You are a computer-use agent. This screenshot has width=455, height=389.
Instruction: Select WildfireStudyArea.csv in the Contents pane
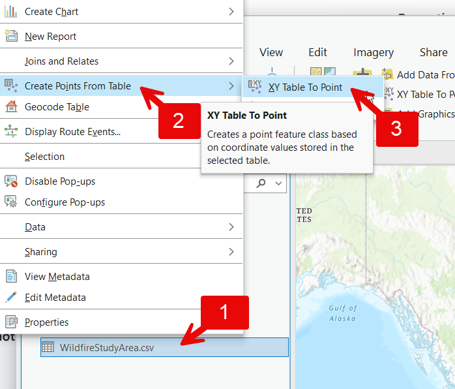pyautogui.click(x=108, y=347)
